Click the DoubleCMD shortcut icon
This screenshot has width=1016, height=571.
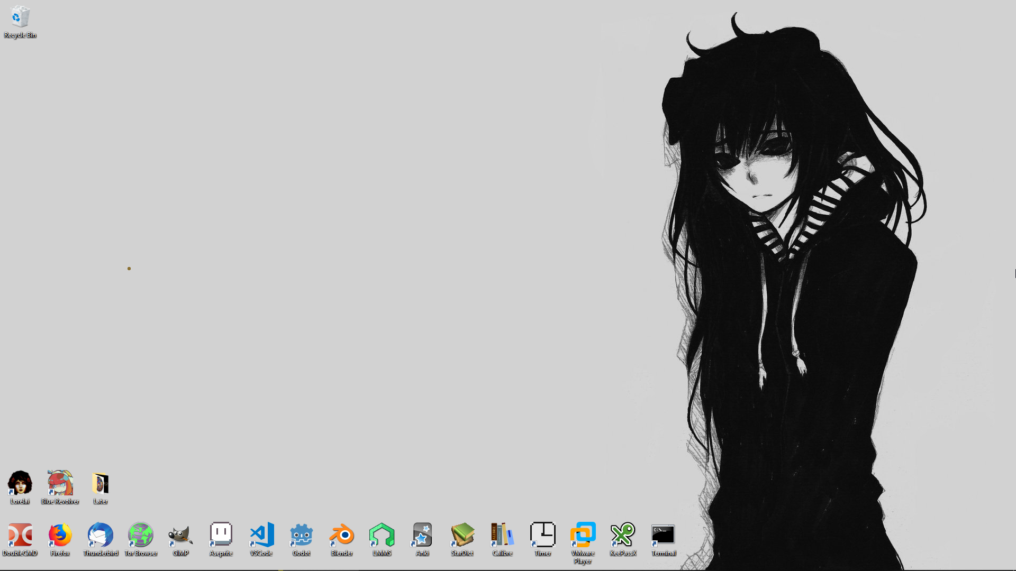[20, 535]
